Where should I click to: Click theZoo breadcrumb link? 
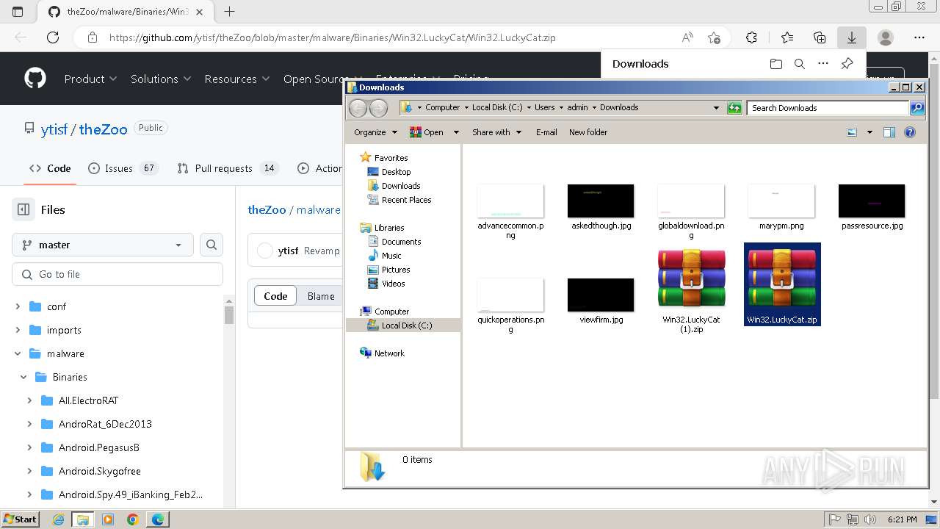[267, 209]
